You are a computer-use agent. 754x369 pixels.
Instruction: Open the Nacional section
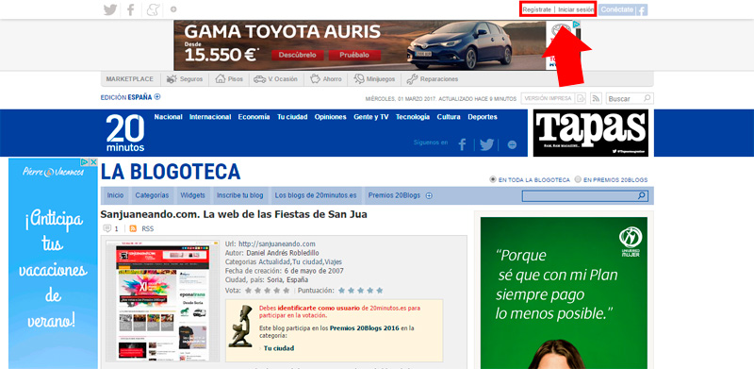(x=169, y=117)
